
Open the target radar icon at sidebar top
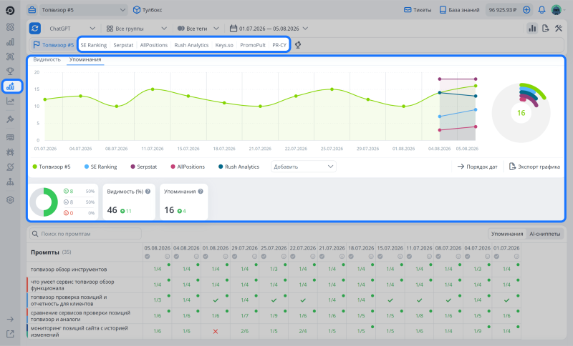(x=10, y=27)
